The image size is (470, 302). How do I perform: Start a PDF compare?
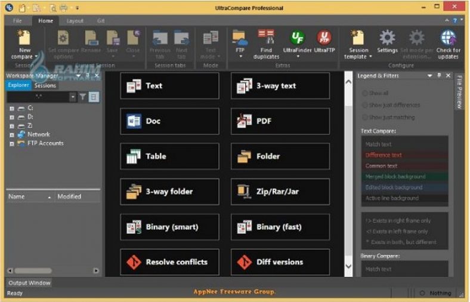click(x=280, y=121)
